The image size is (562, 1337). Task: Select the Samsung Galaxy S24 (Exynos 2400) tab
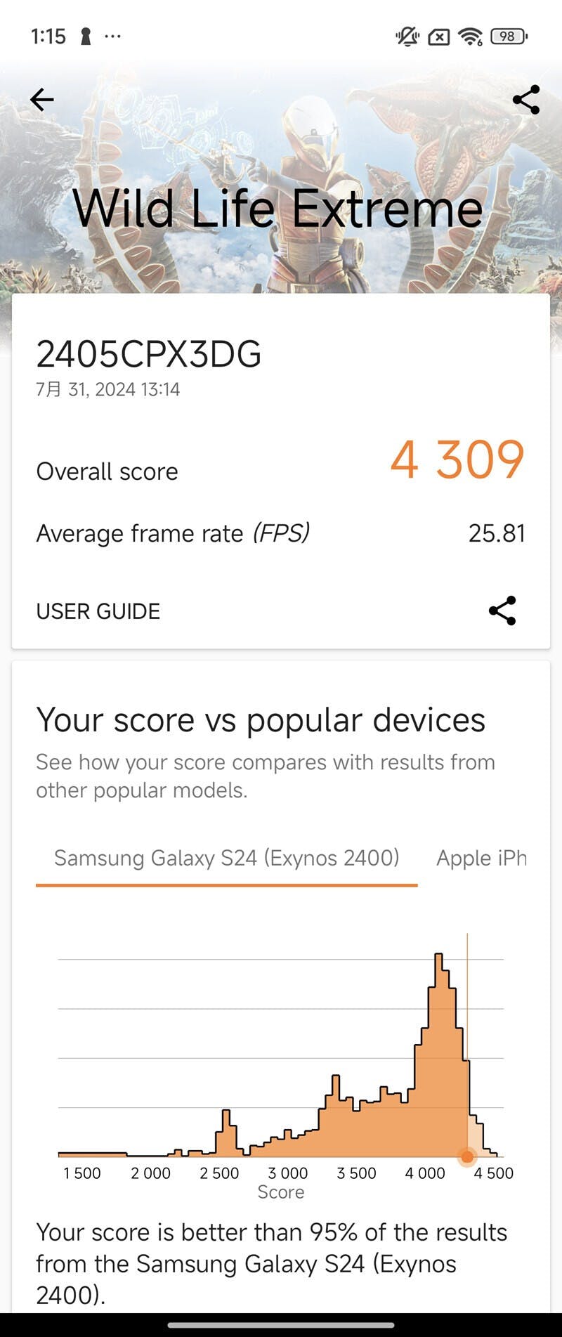tap(227, 858)
